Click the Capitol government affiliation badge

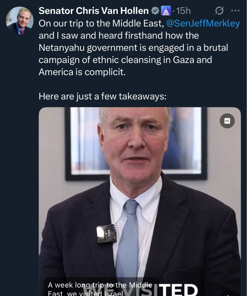pos(166,11)
